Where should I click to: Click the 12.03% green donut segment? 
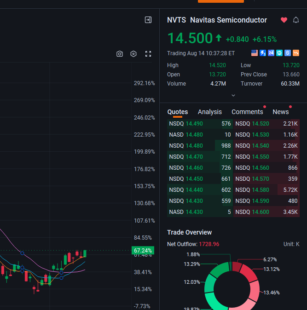point(210,284)
